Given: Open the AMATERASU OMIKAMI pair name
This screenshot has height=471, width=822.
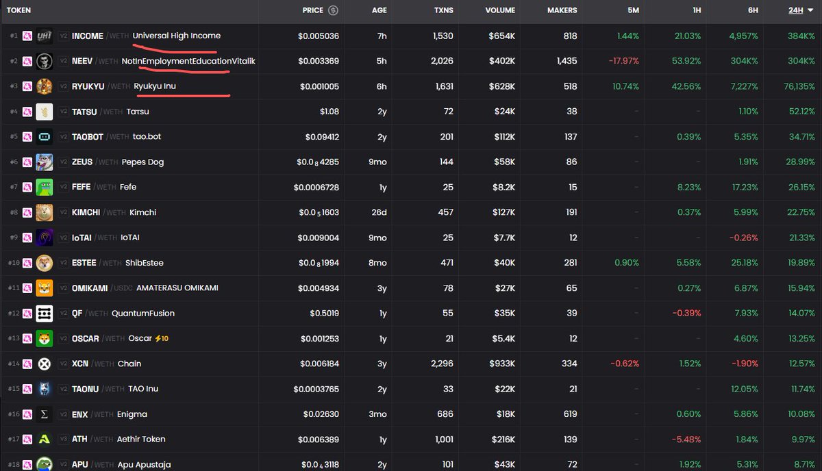Looking at the screenshot, I should coord(177,288).
